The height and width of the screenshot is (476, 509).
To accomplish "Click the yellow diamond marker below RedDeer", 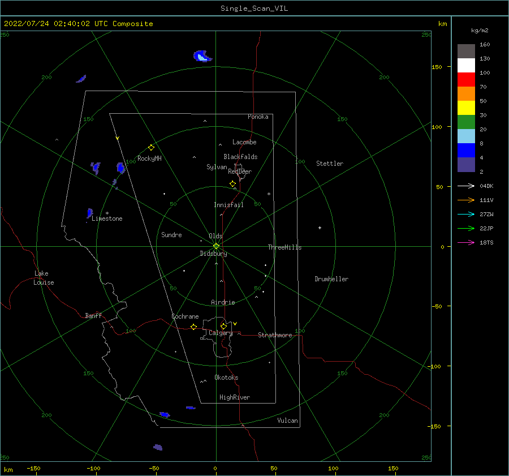I will (x=233, y=184).
